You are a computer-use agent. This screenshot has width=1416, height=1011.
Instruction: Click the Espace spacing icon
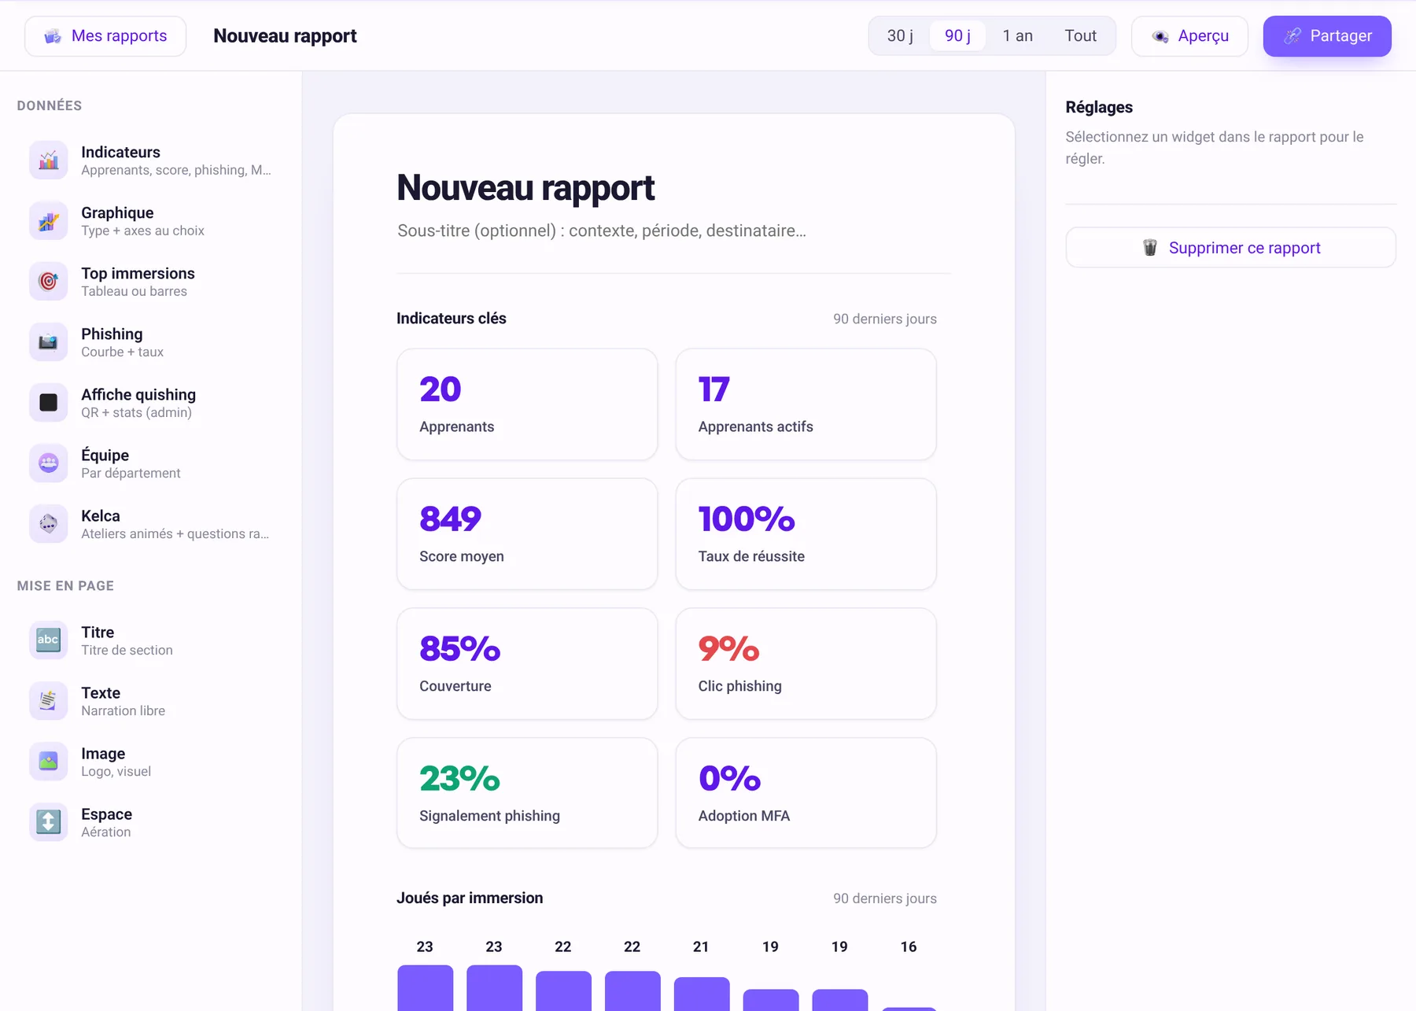coord(49,822)
